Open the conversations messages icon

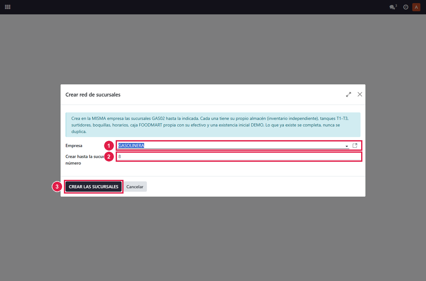(393, 7)
